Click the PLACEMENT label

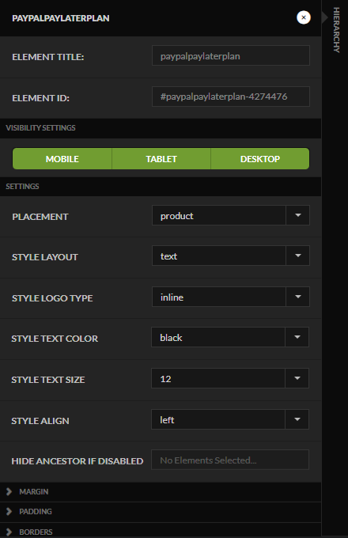coord(40,217)
